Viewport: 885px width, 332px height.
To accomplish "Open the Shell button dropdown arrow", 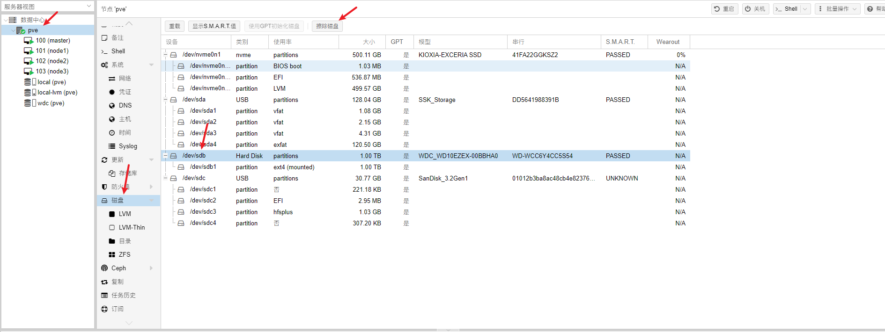I will click(805, 9).
